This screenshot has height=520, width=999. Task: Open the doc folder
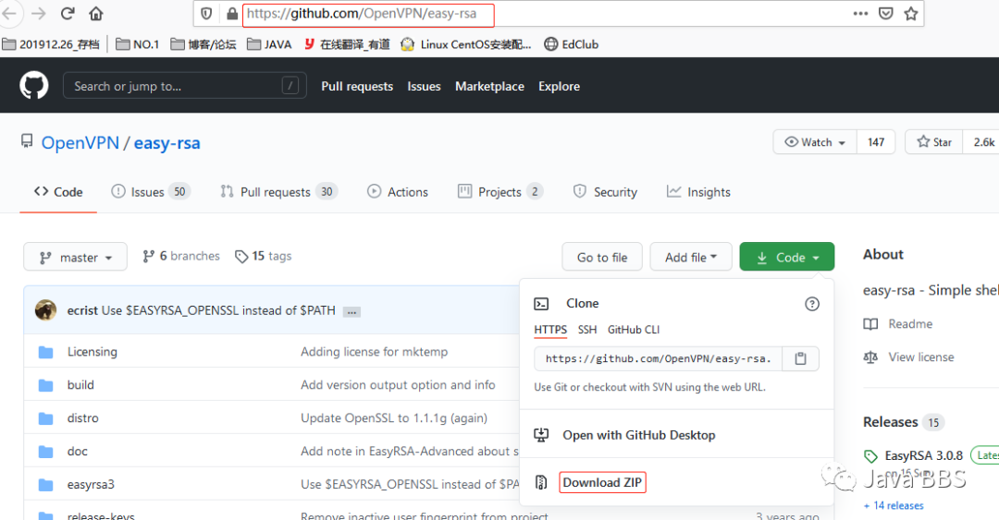[78, 452]
